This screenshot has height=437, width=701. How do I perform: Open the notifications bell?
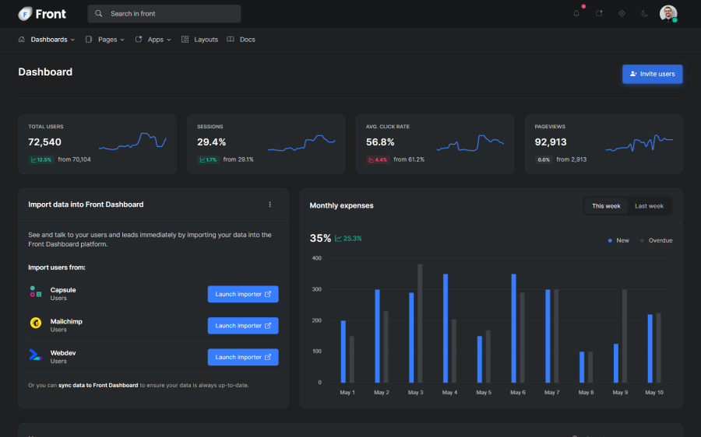point(576,13)
